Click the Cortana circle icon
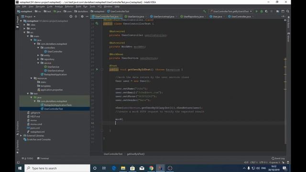This screenshot has width=306, height=172. coord(95,168)
